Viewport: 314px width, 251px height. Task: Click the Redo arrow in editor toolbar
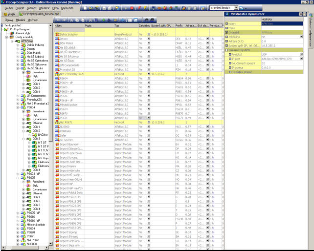[x=64, y=20]
